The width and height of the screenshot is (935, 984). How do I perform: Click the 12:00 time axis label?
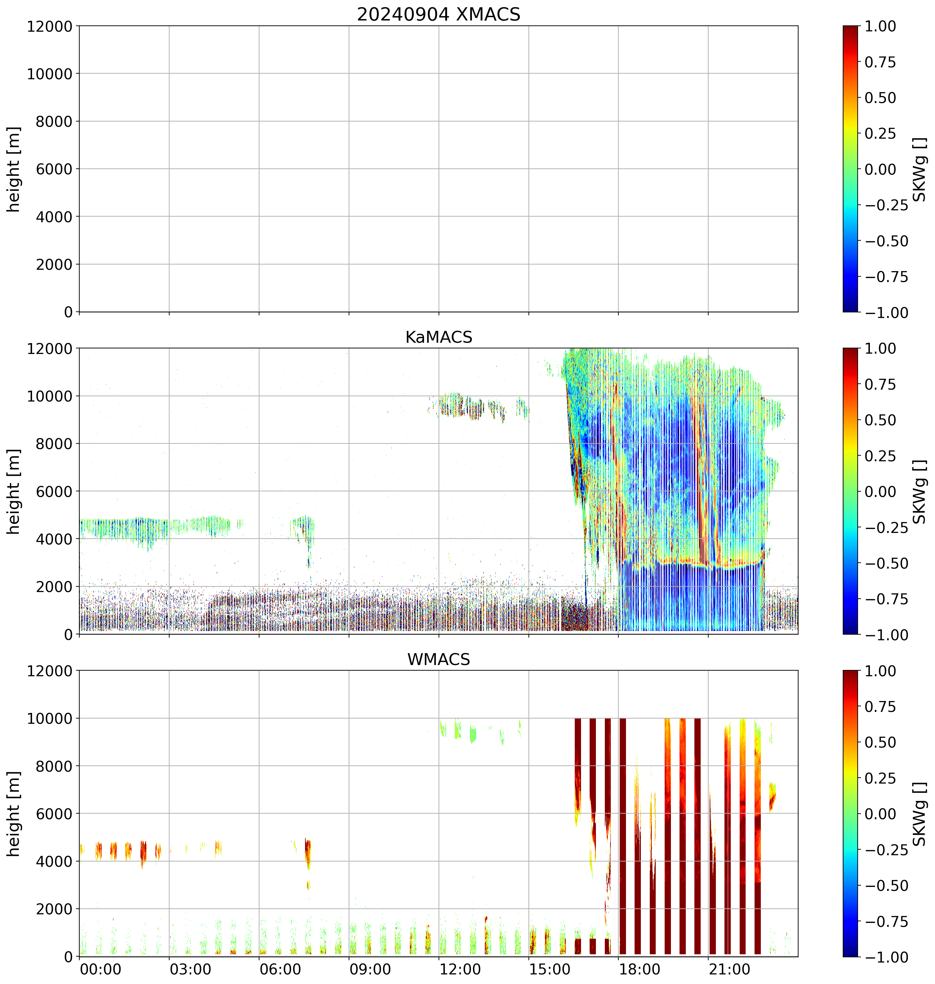click(x=459, y=969)
